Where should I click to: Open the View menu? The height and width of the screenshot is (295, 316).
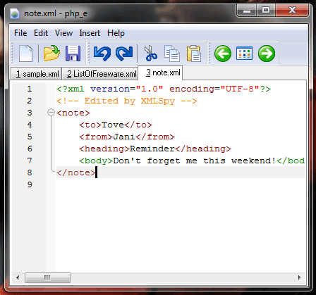point(63,33)
